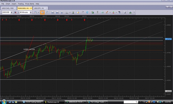Open the add indicator dropdown arrow
173x104 pixels.
coord(116,12)
